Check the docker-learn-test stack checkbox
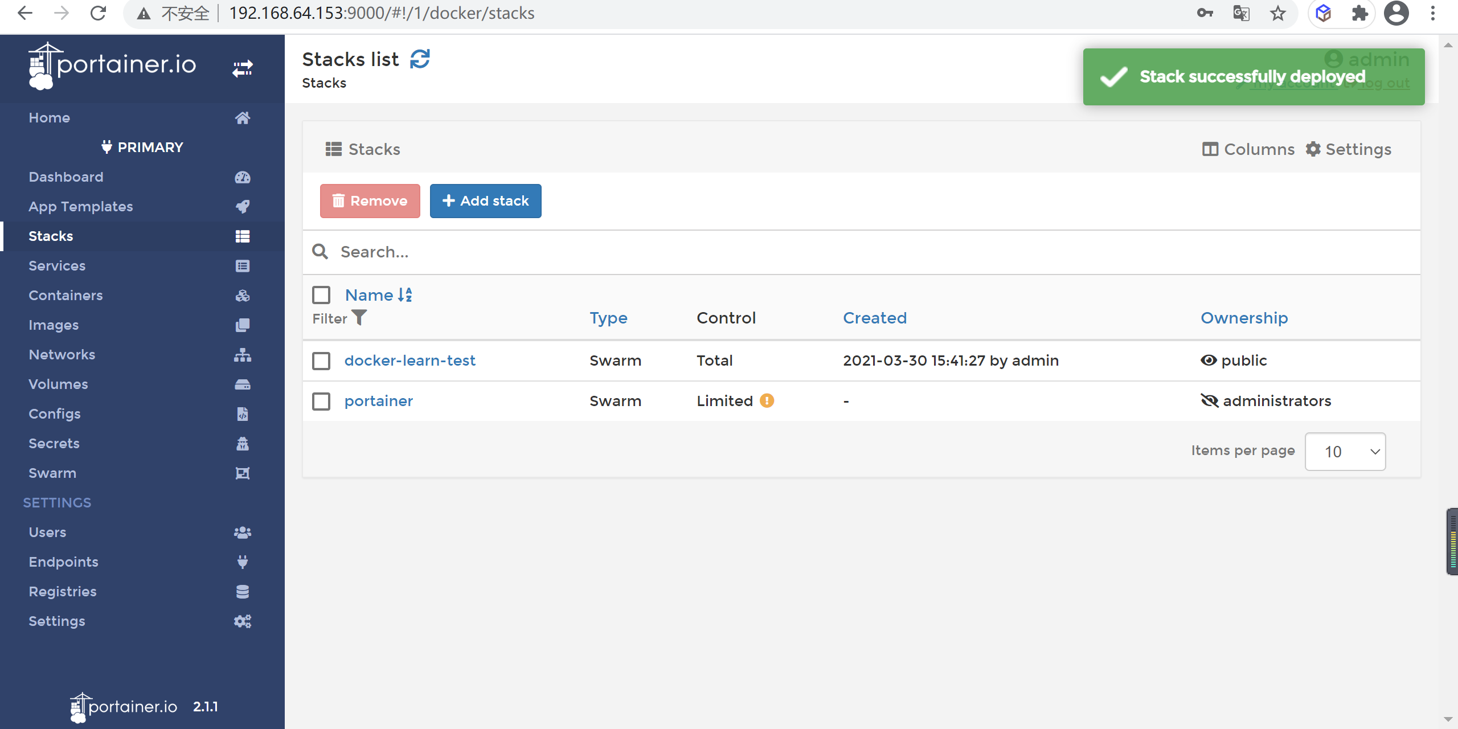The width and height of the screenshot is (1458, 729). 321,361
